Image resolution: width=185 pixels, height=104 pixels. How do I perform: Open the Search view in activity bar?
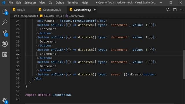[x=5, y=22]
